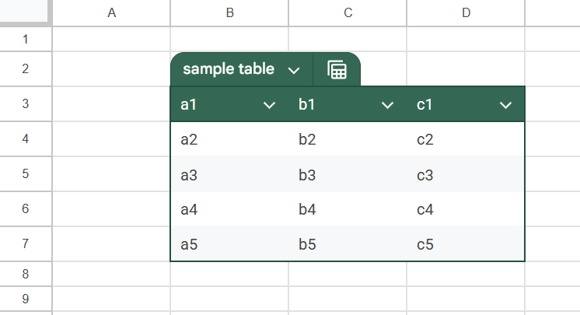
Task: Click the sample table title label
Action: (x=229, y=69)
